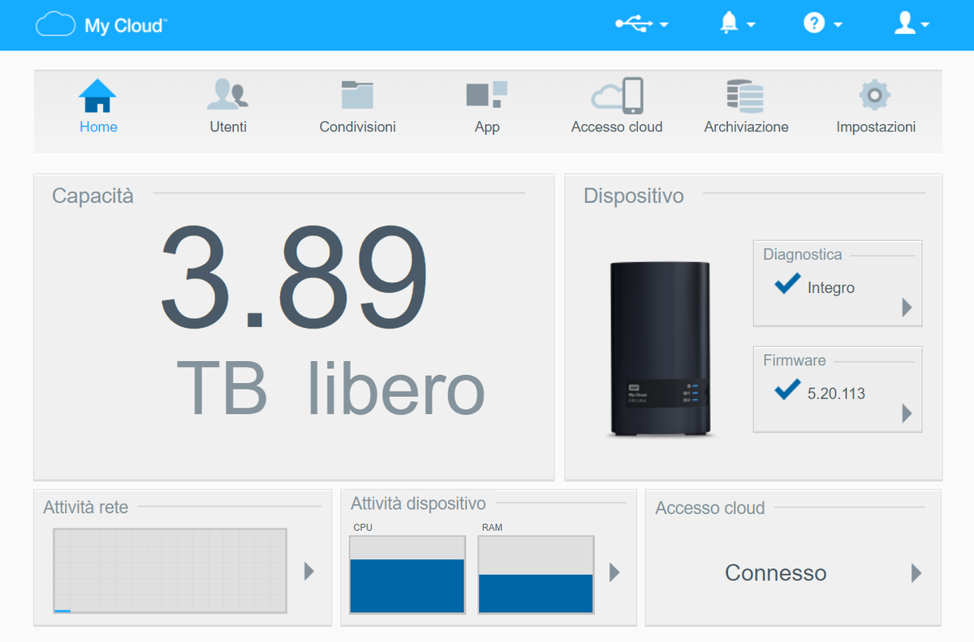This screenshot has width=974, height=642.
Task: Open the notifications bell menu
Action: pyautogui.click(x=737, y=24)
